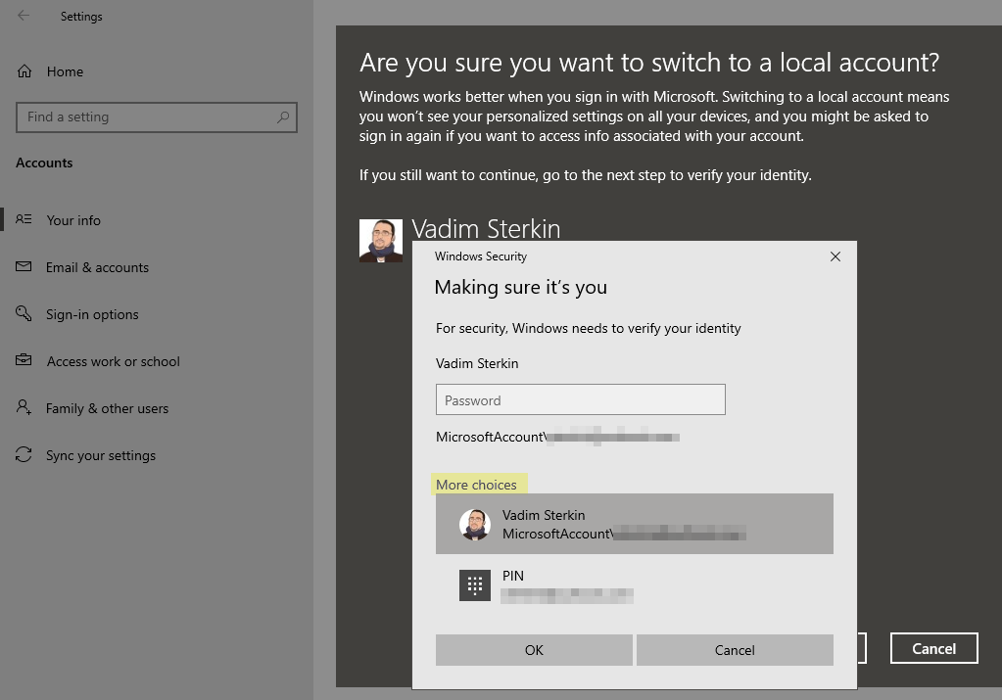Click the search magnifier icon
The width and height of the screenshot is (1002, 700).
(x=283, y=117)
